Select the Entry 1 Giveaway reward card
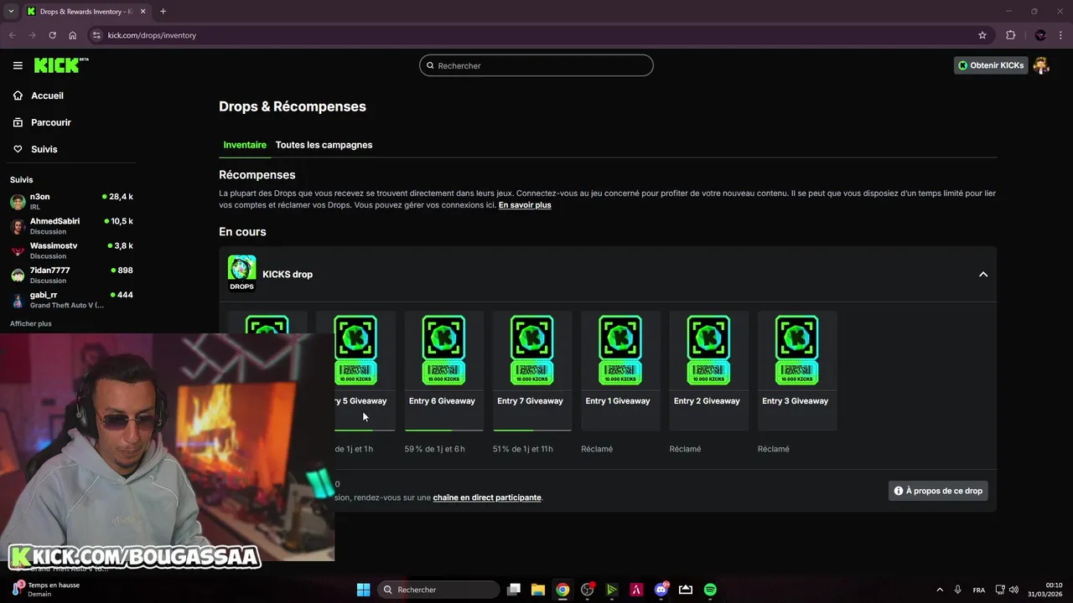 (x=620, y=370)
